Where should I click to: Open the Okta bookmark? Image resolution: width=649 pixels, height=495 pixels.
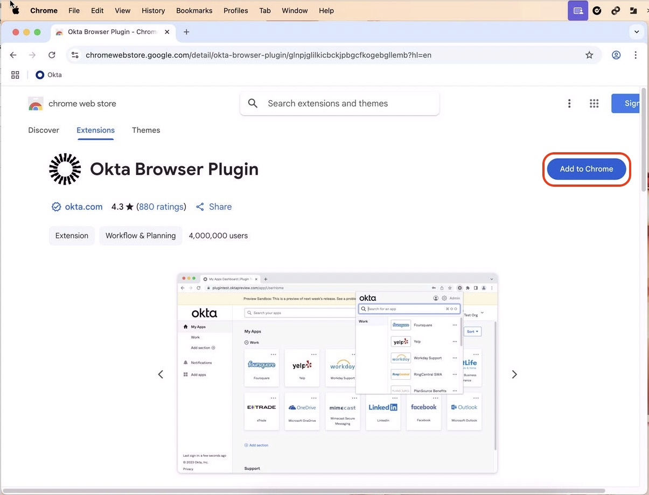48,75
